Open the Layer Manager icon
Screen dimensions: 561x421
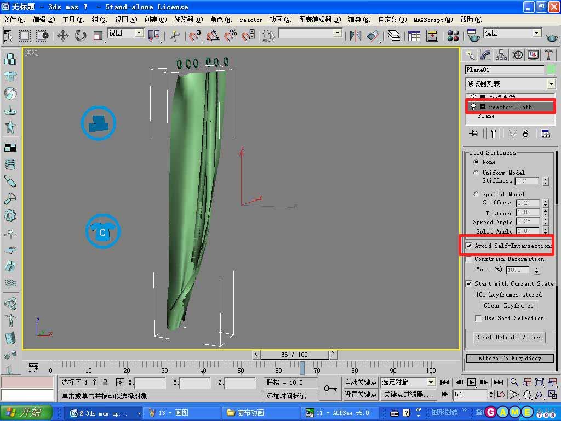point(394,36)
